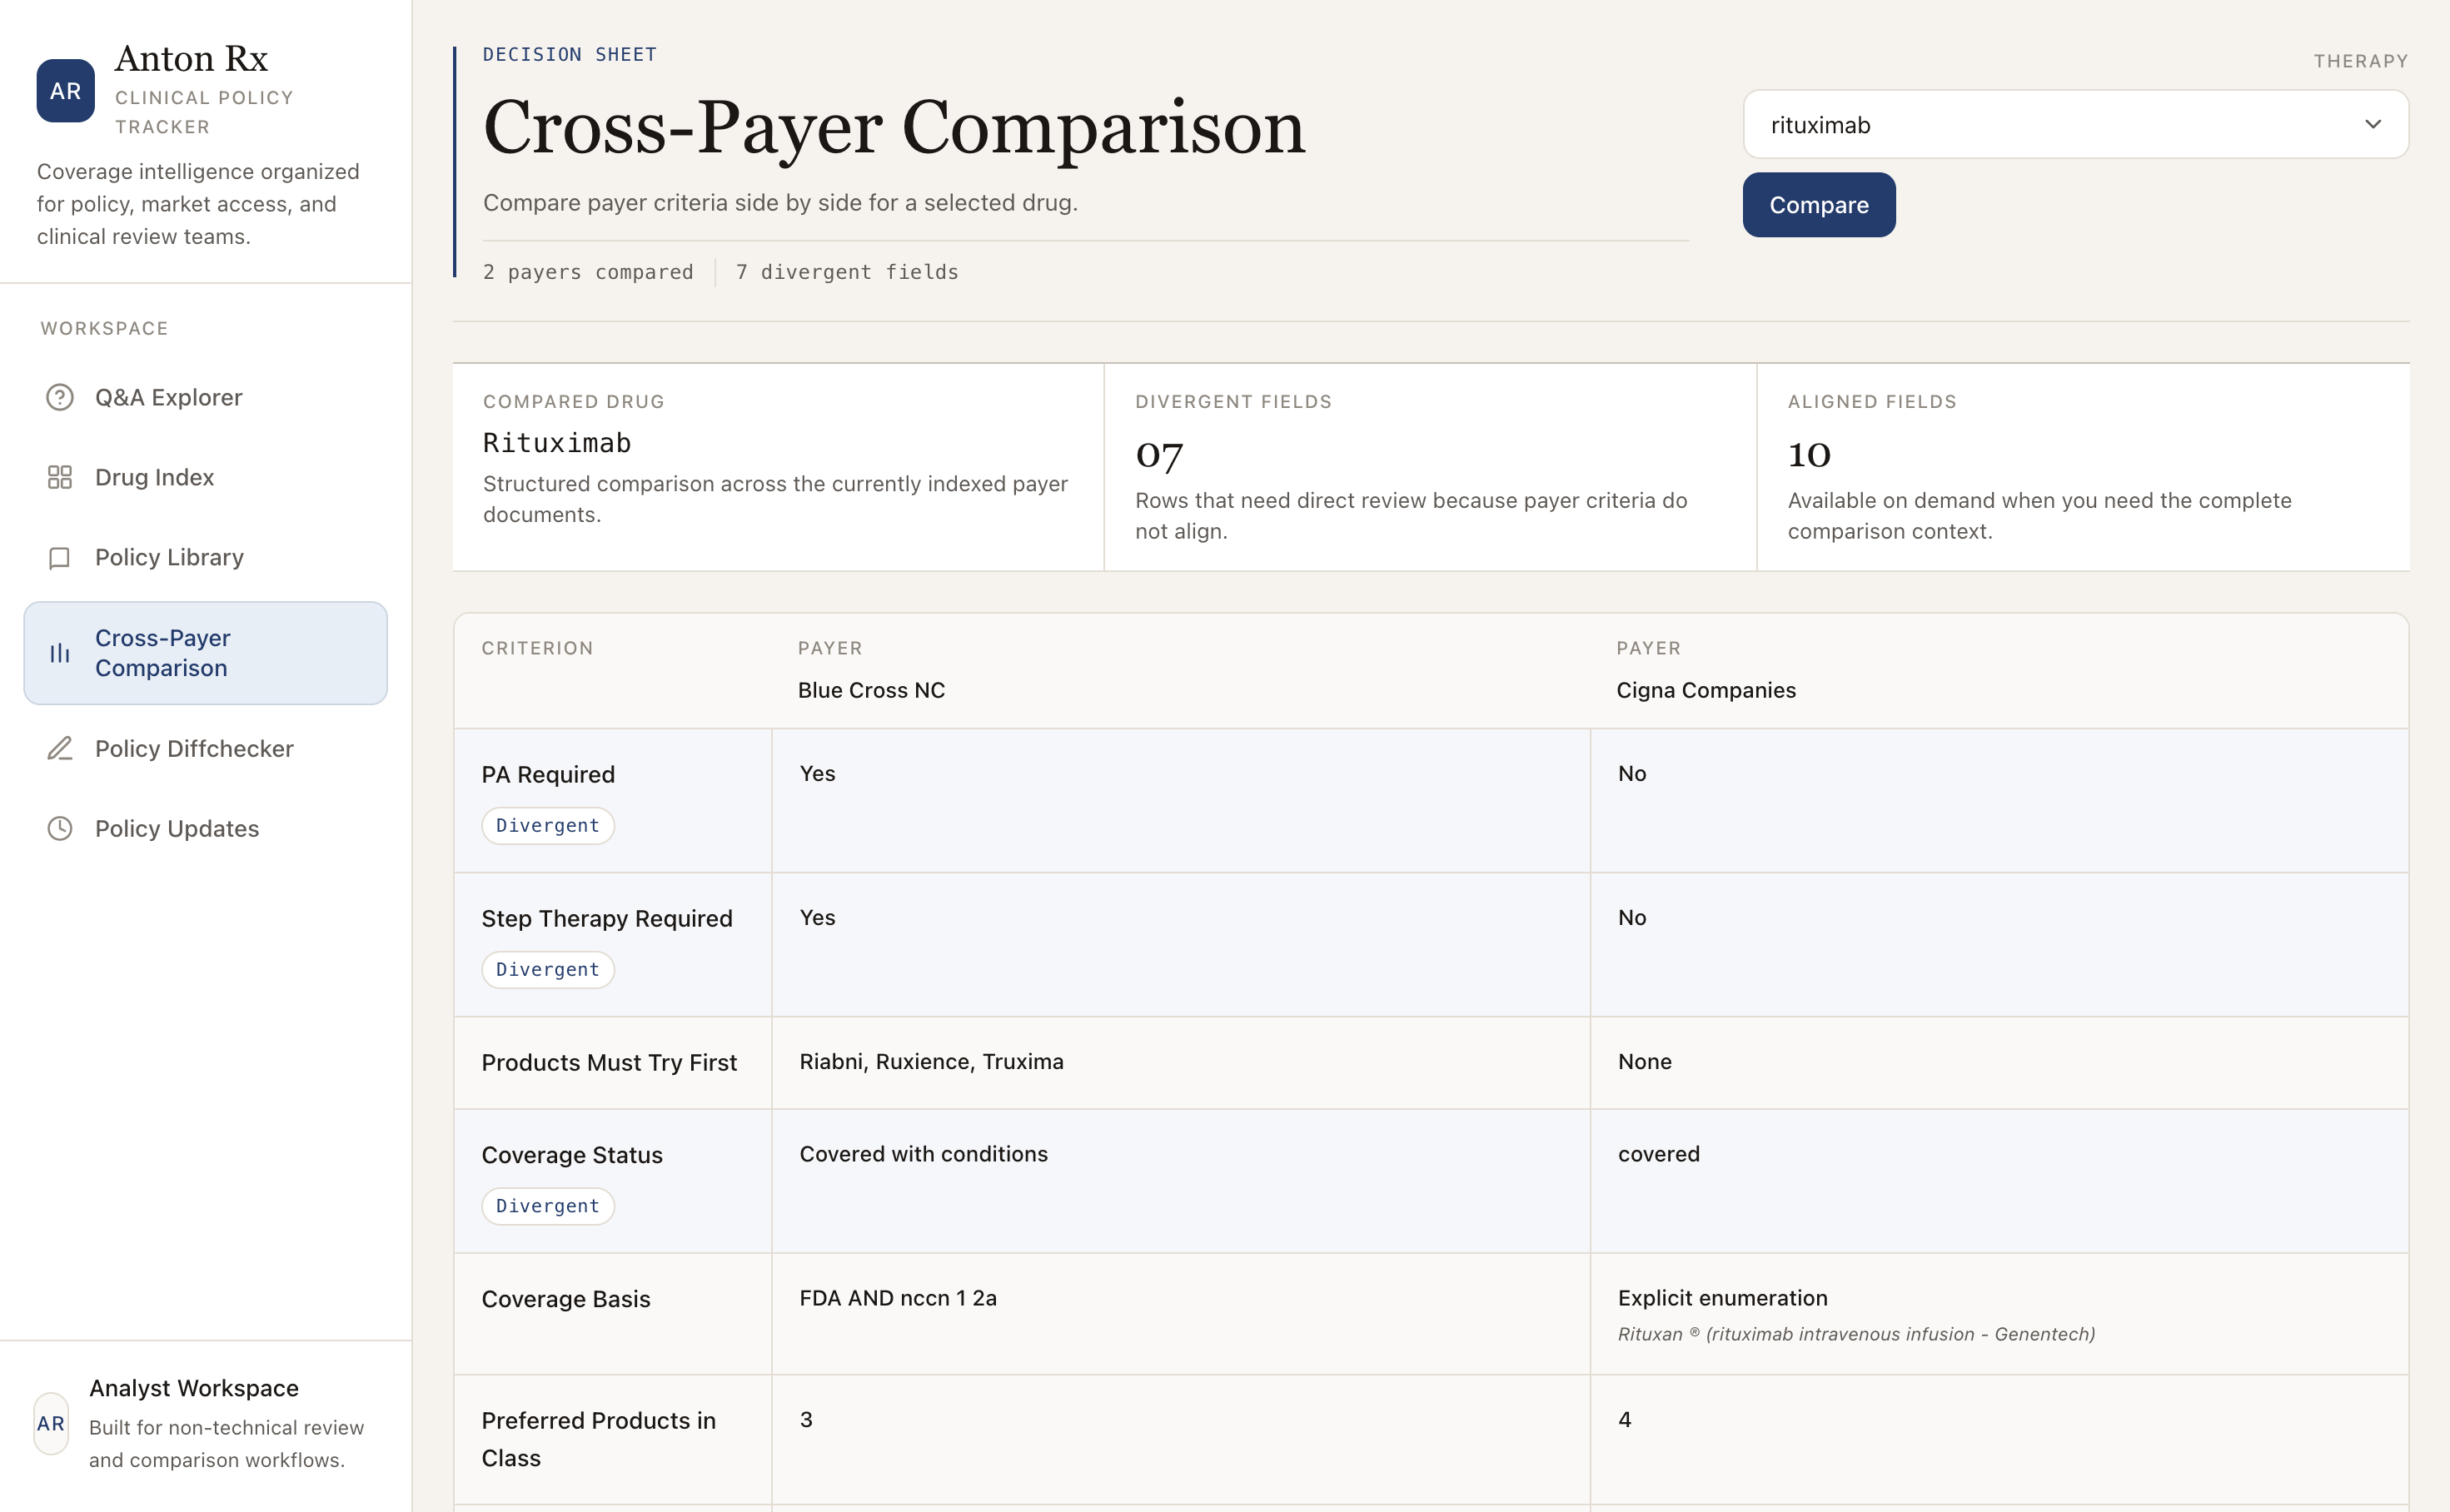Click the Policy Updates clock icon
2450x1512 pixels.
click(x=60, y=828)
